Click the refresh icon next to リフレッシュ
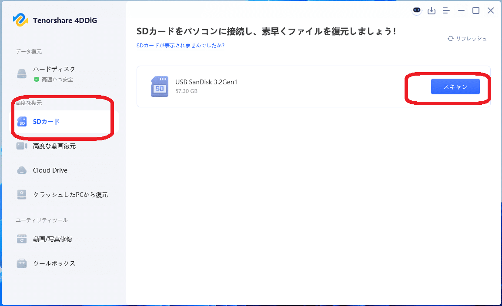 (450, 38)
